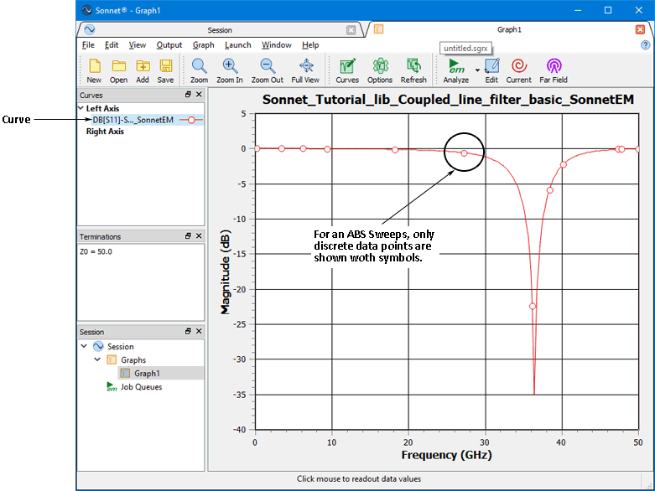
Task: Open the Window menu
Action: 277,45
